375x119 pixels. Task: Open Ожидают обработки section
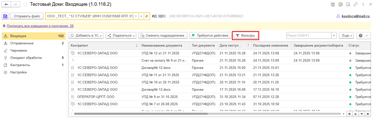click(x=26, y=58)
